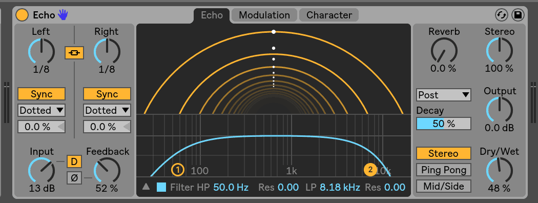Image resolution: width=538 pixels, height=203 pixels.
Task: Open the reverb Post location dropdown
Action: (x=444, y=95)
